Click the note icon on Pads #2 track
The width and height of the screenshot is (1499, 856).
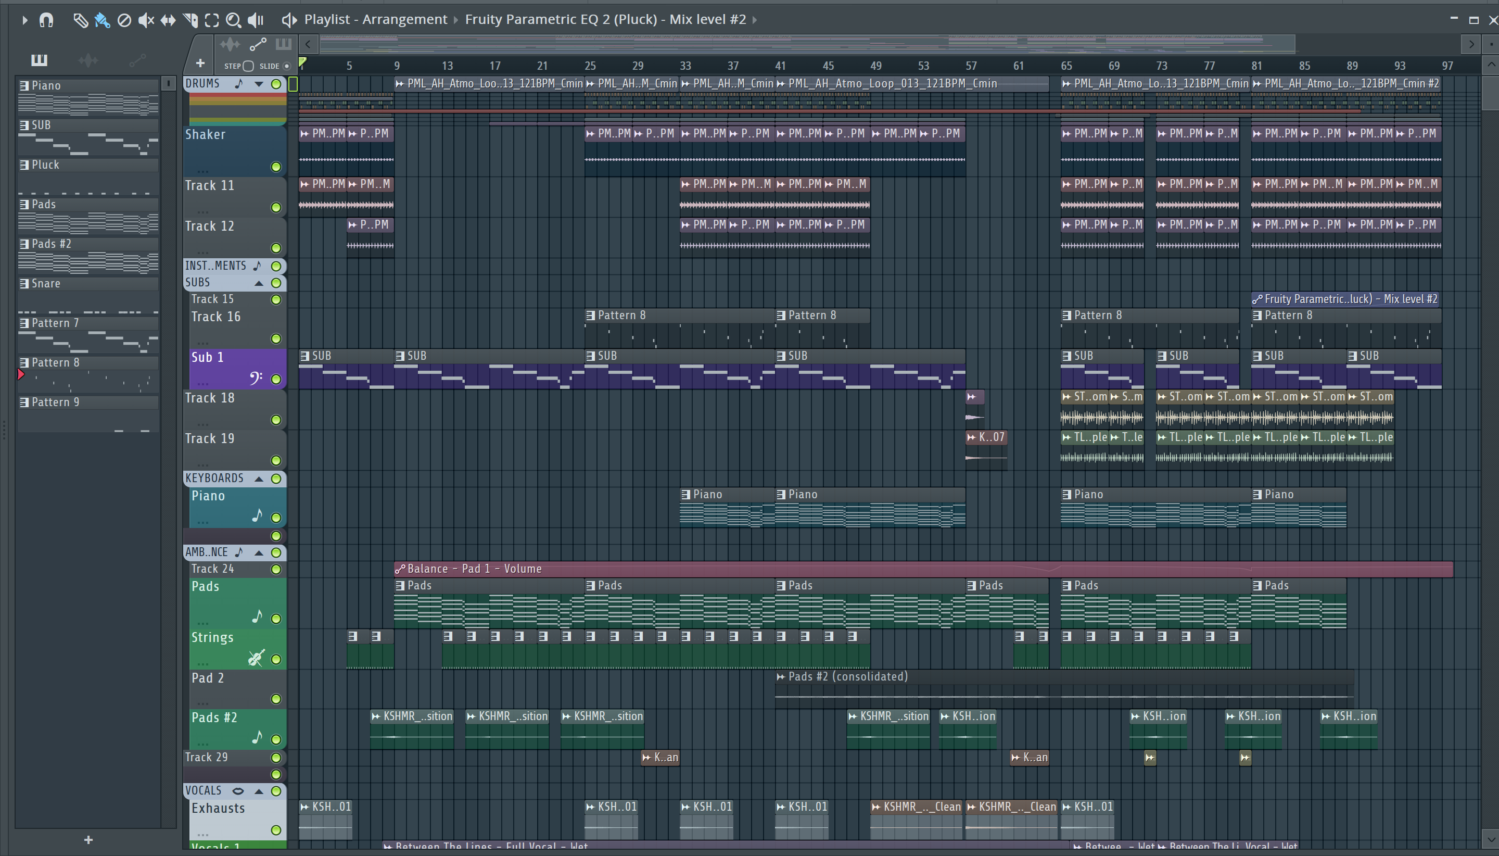point(257,737)
